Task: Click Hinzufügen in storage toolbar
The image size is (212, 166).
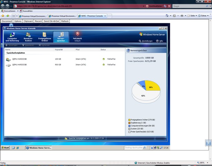Action: 11,45
